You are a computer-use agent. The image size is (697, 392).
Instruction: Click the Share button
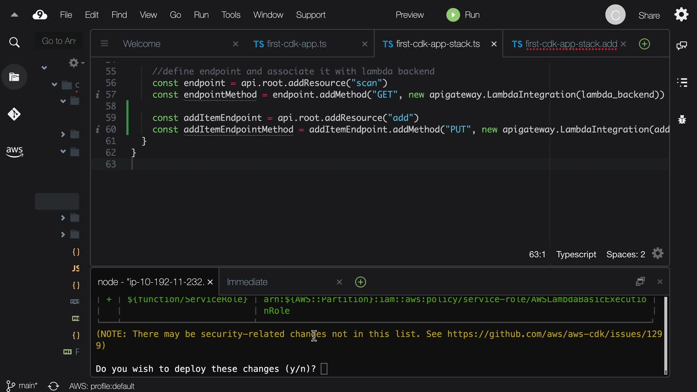(x=649, y=16)
